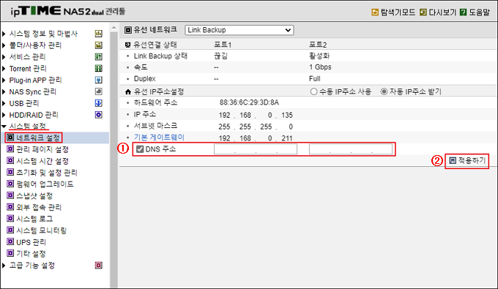
Task: Click USB icon beside USB 관리
Action: pyautogui.click(x=99, y=103)
